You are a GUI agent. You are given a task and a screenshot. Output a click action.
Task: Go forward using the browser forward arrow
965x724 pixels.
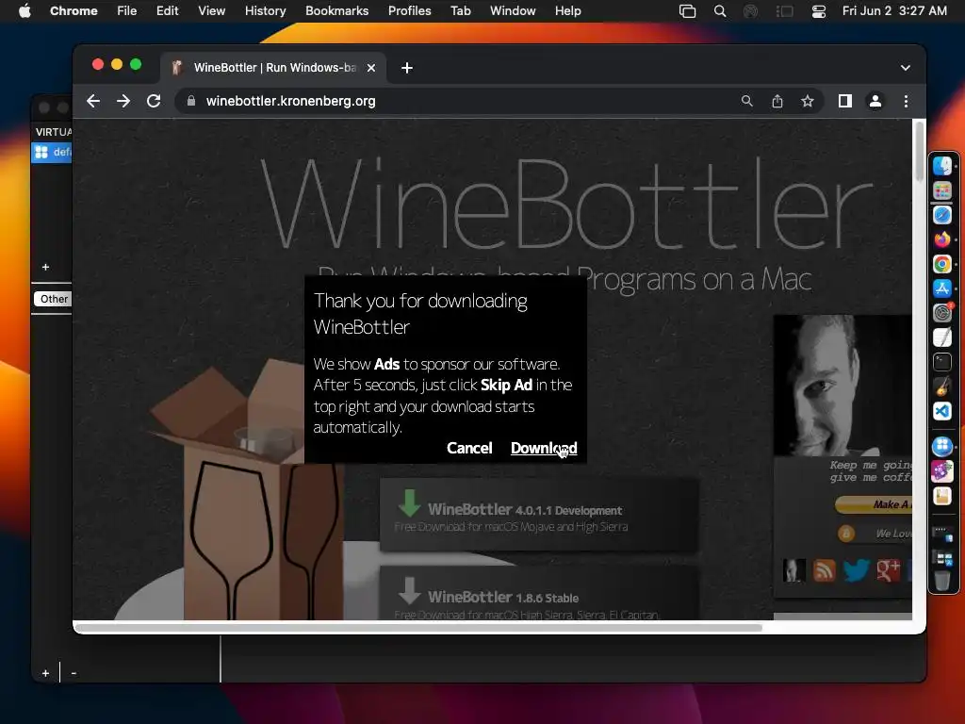123,101
